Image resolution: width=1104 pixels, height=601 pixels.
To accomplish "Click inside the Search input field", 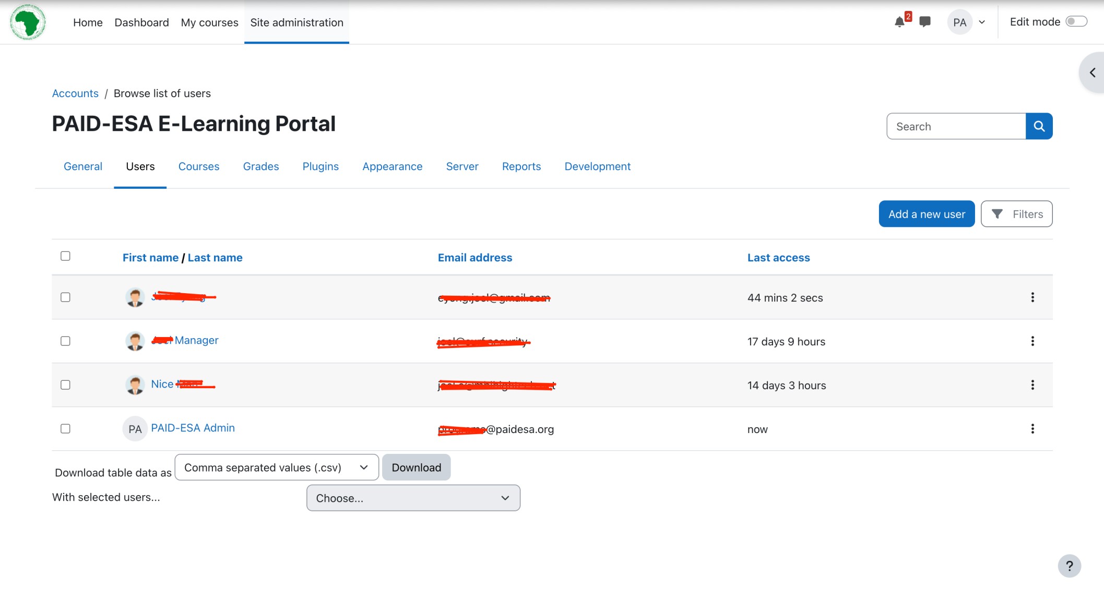I will click(955, 126).
